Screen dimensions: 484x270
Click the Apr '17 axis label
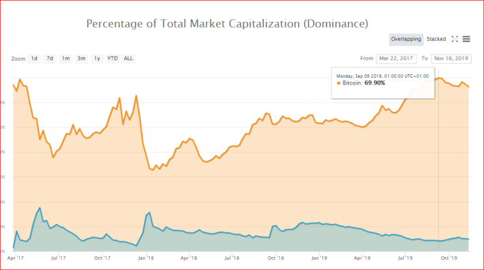tap(16, 258)
